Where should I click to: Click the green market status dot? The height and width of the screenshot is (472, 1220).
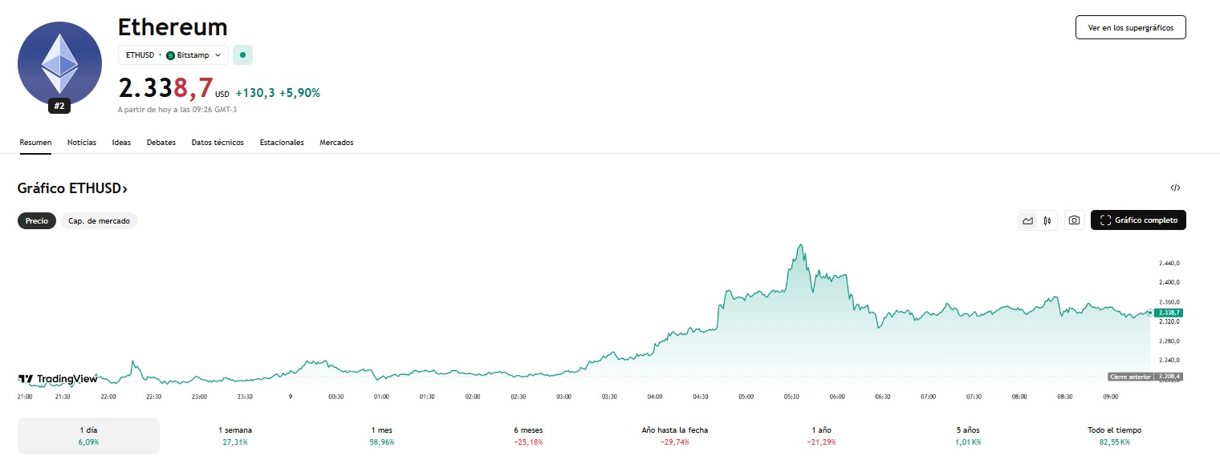coord(243,54)
